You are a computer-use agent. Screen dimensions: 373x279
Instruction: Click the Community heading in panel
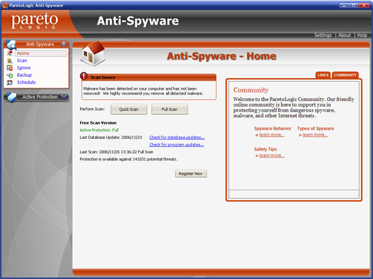pyautogui.click(x=251, y=90)
